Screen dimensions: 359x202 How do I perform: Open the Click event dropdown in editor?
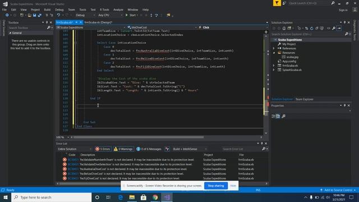(233, 27)
